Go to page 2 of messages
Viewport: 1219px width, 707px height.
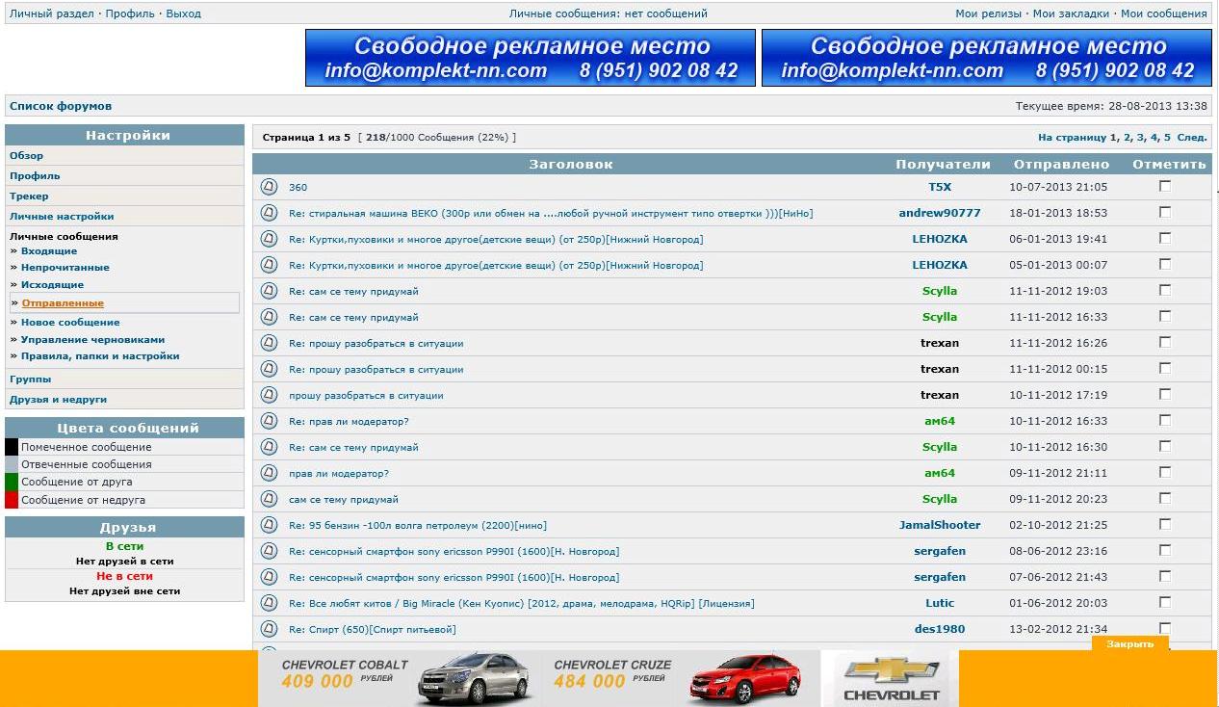tap(1128, 138)
